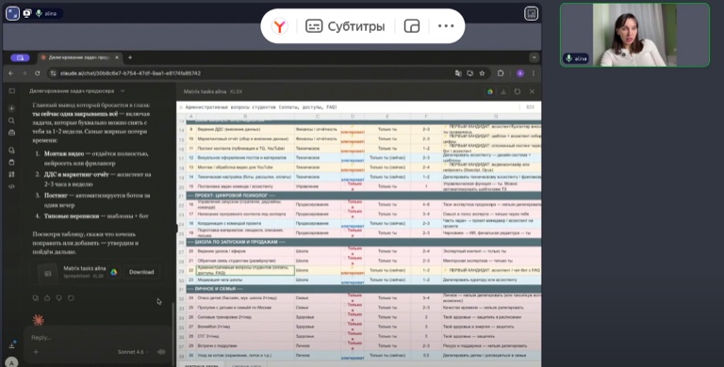Expand the browser tab search dropdown
Viewport: 724px width, 367px height.
534,57
